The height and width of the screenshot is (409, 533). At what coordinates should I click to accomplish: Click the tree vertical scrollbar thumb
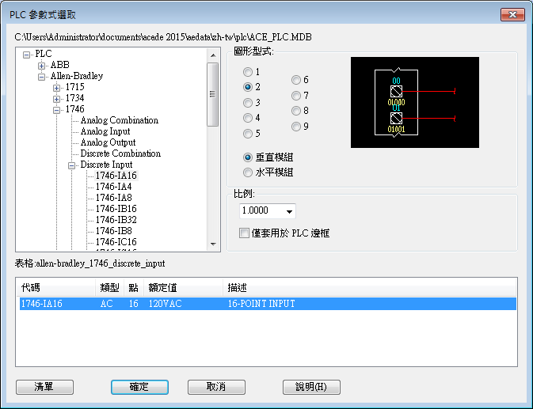coord(213,94)
